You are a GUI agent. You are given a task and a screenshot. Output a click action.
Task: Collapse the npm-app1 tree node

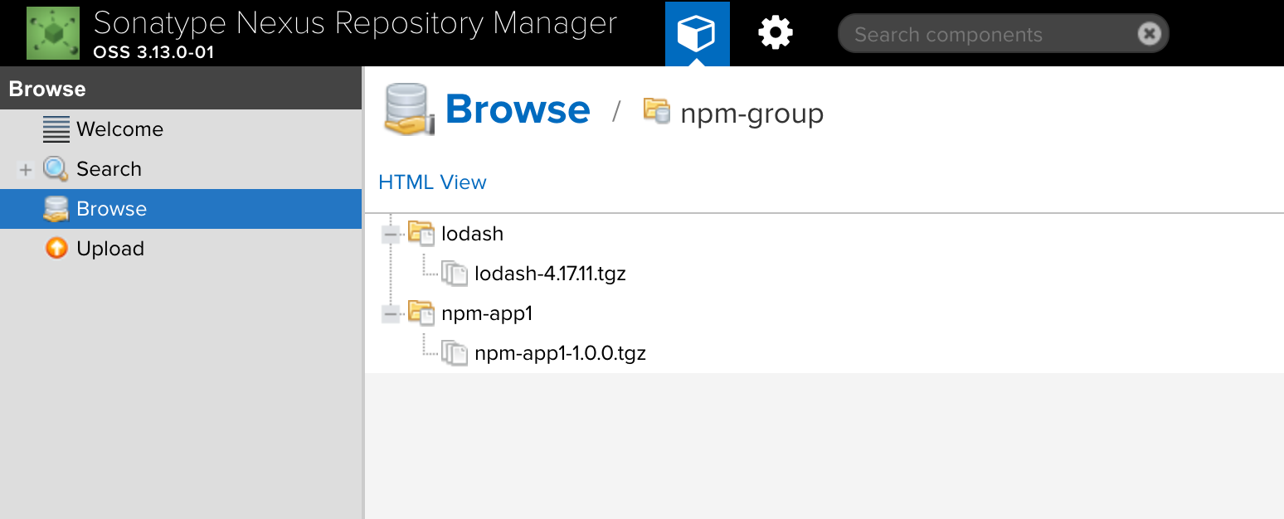[x=390, y=314]
